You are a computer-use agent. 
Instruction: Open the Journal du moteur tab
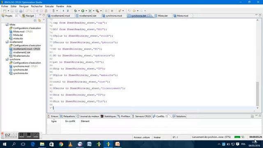(88, 116)
